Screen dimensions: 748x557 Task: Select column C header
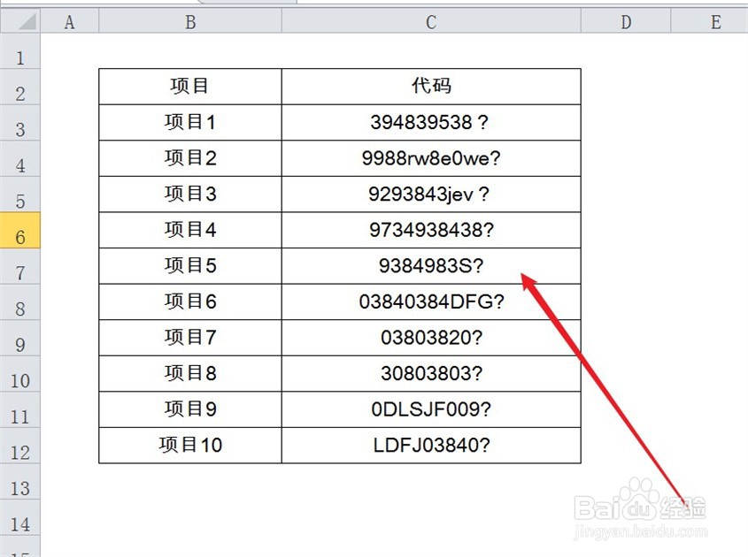tap(431, 21)
